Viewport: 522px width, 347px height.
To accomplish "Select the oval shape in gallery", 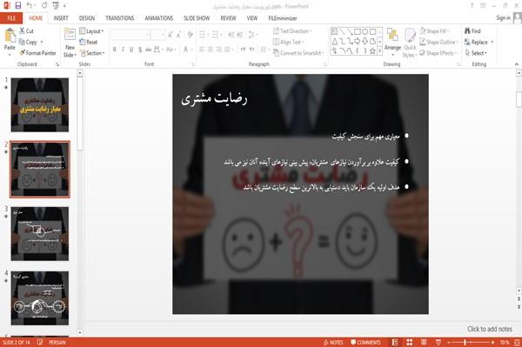I will (365, 31).
